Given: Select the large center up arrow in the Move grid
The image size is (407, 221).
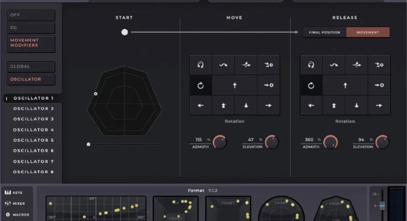Looking at the screenshot, I should click(234, 85).
